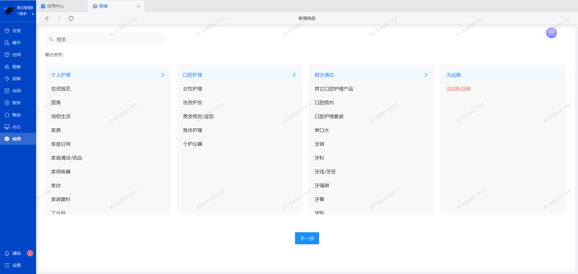The width and height of the screenshot is (578, 274).
Task: Click the browser back arrow icon
Action: pyautogui.click(x=47, y=18)
